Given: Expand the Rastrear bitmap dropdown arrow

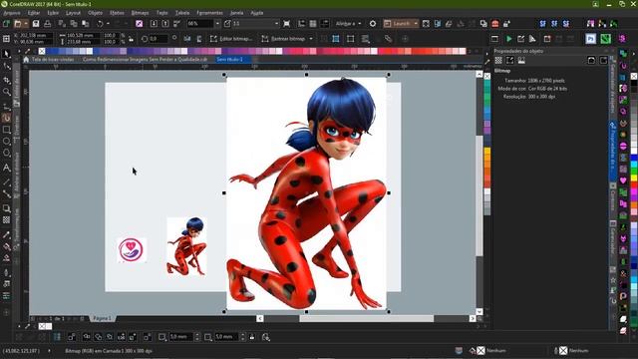Looking at the screenshot, I should (x=311, y=39).
